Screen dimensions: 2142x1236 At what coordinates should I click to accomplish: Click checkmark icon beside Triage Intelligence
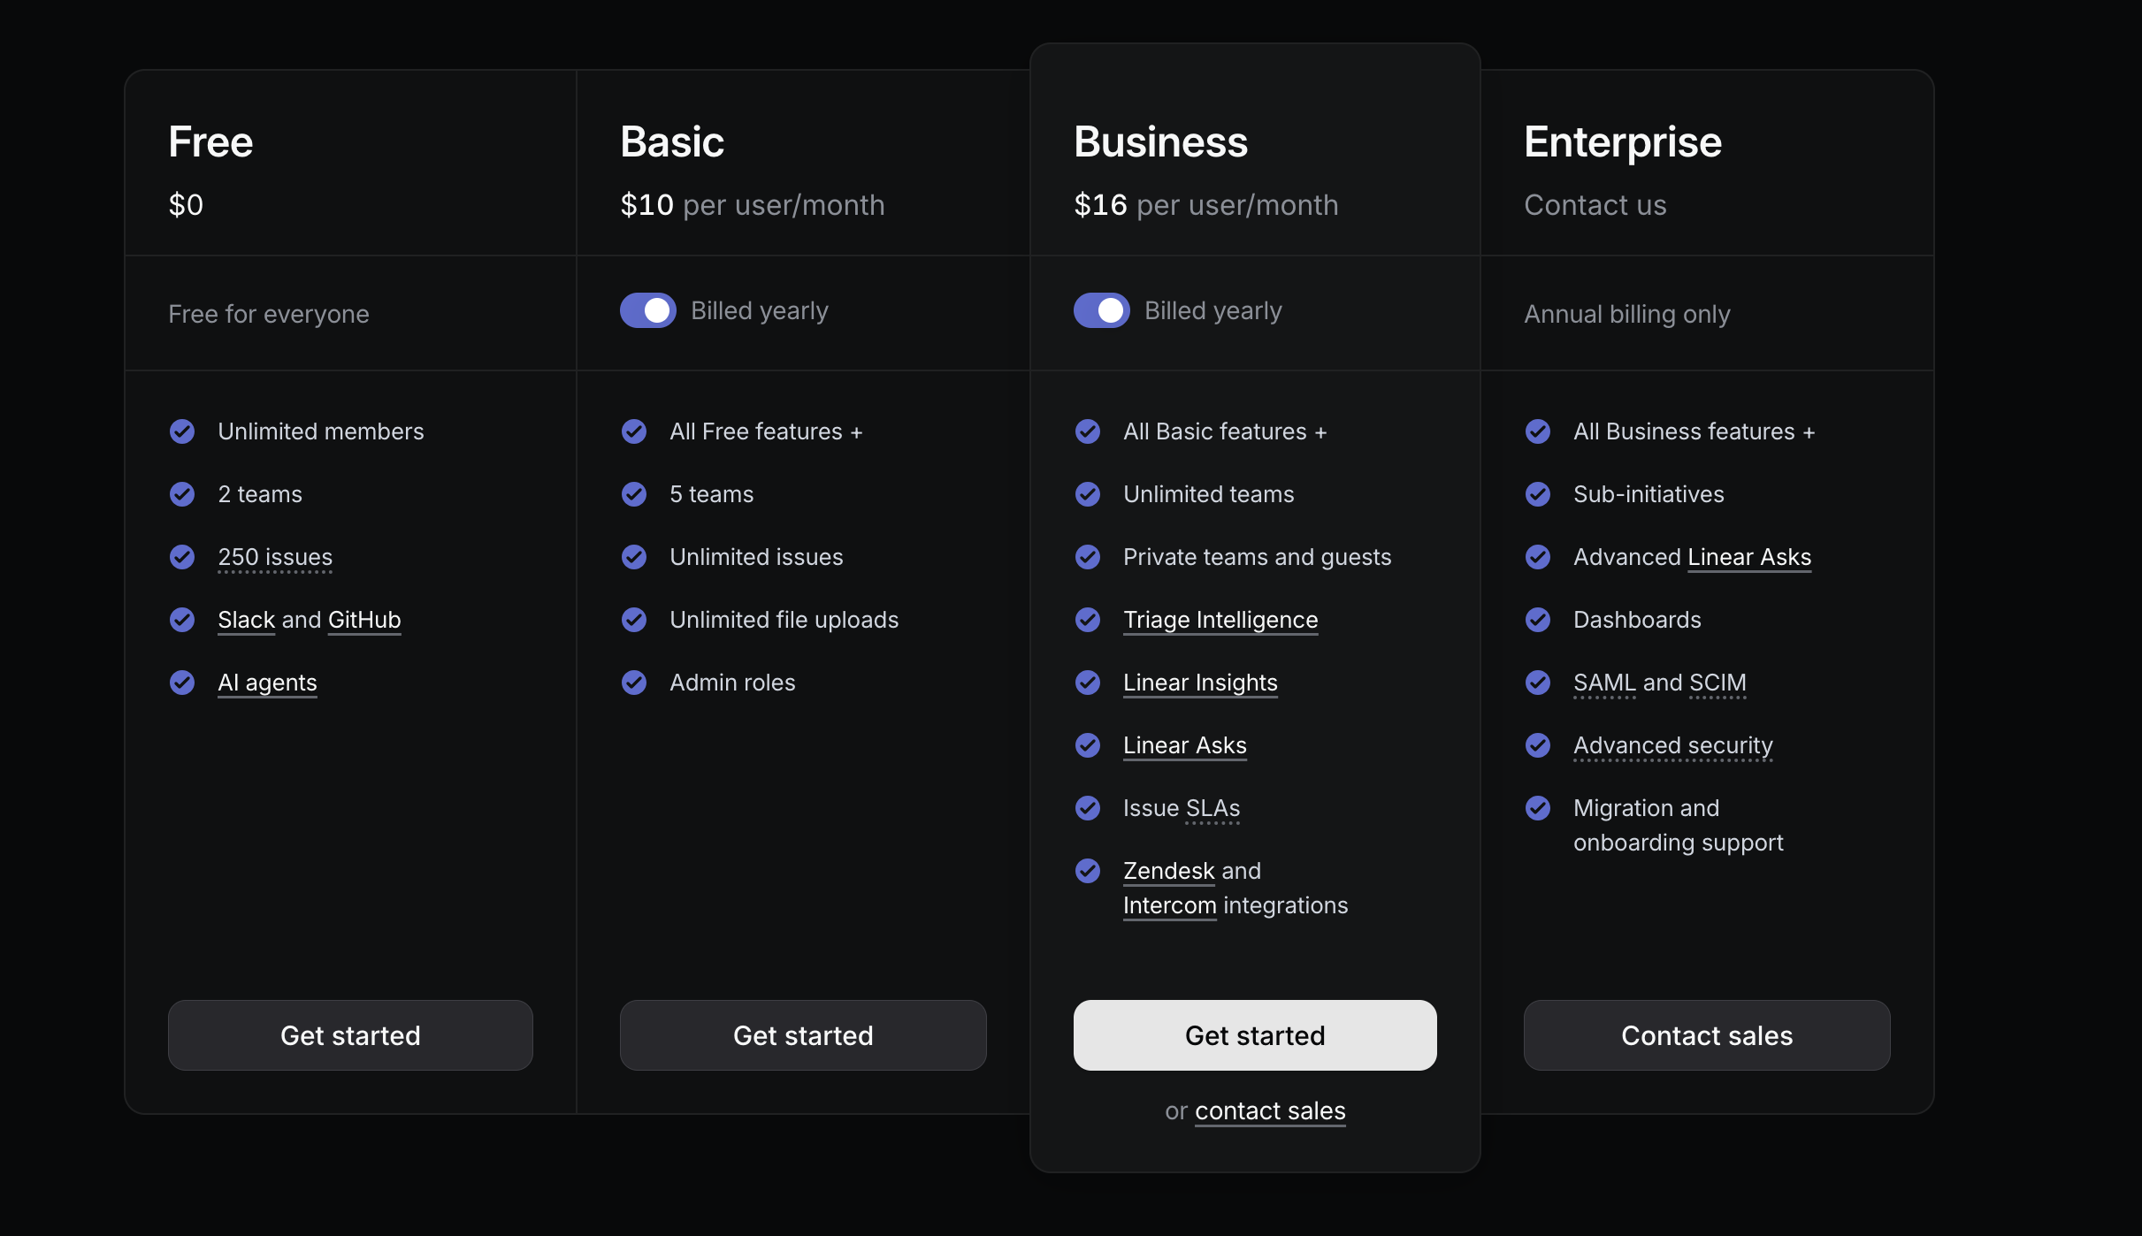(1088, 620)
